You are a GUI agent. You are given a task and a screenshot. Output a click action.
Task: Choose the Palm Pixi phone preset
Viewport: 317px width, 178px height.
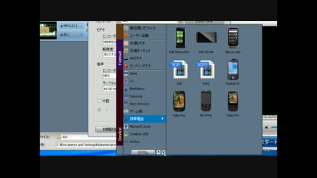(233, 104)
